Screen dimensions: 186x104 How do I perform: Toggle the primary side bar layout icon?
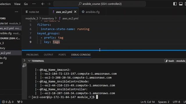(x=175, y=4)
